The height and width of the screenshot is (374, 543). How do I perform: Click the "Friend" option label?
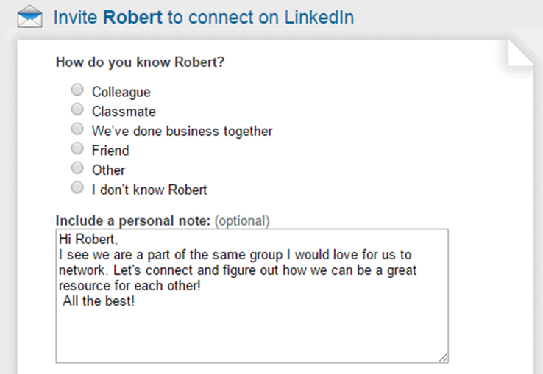point(110,151)
